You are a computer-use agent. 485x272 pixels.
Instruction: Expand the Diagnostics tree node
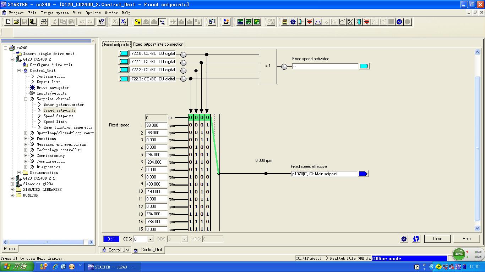click(26, 167)
